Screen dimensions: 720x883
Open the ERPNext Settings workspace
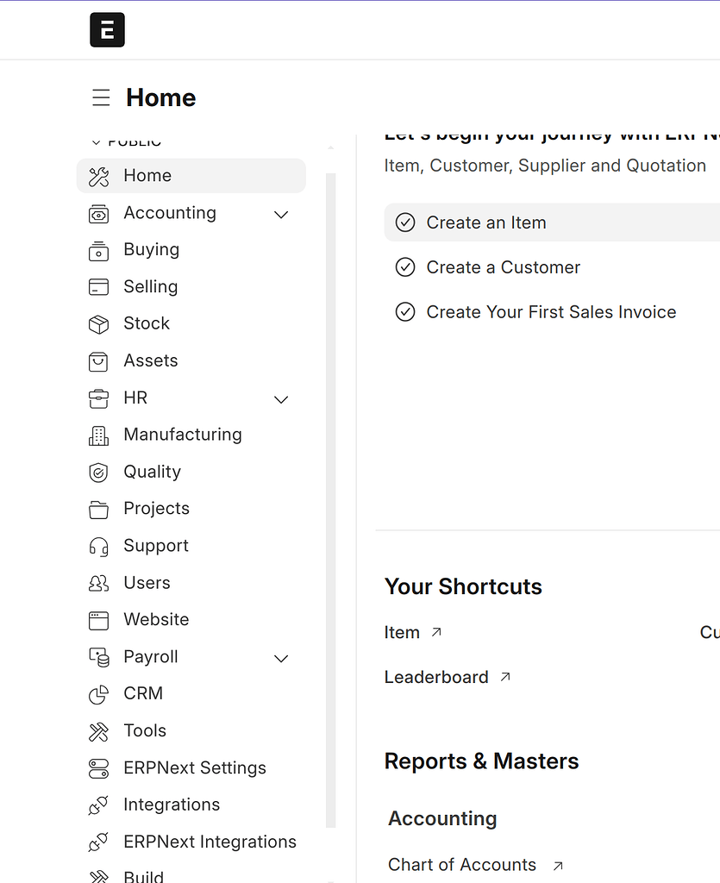point(194,768)
